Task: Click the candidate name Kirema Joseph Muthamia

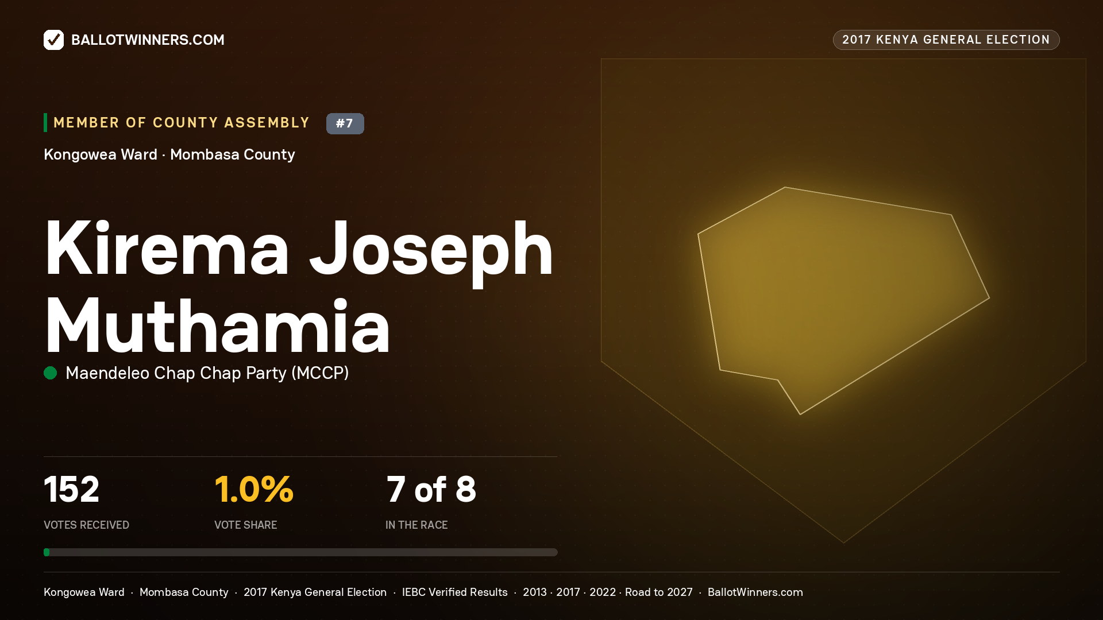Action: coord(299,287)
